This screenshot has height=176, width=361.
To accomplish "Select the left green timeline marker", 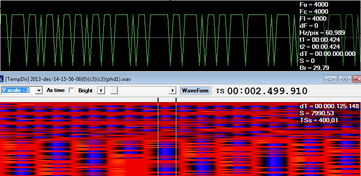I will [158, 100].
